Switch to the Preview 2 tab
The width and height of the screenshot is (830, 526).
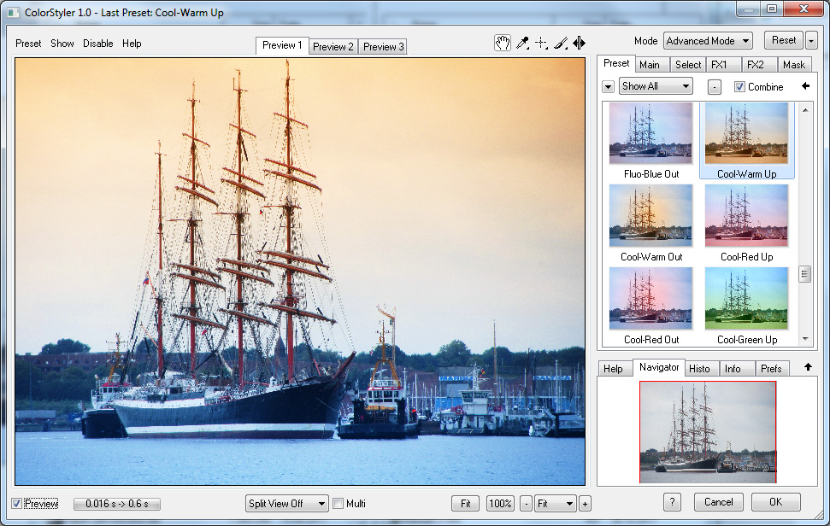pos(333,46)
